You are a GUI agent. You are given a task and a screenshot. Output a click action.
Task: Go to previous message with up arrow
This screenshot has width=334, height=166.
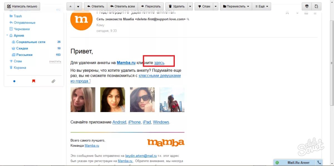pyautogui.click(x=70, y=6)
